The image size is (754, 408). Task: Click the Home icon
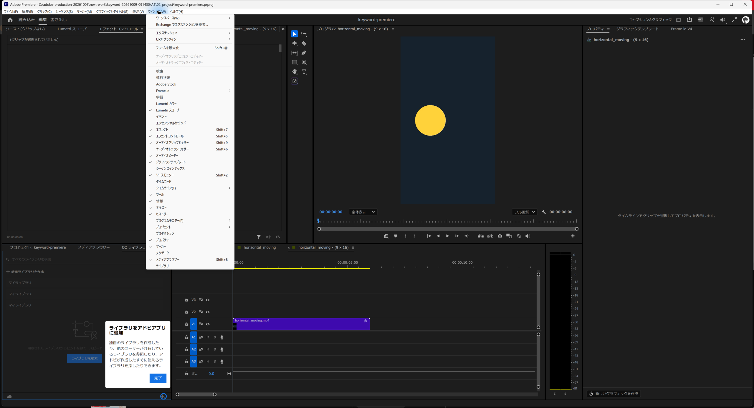(10, 20)
